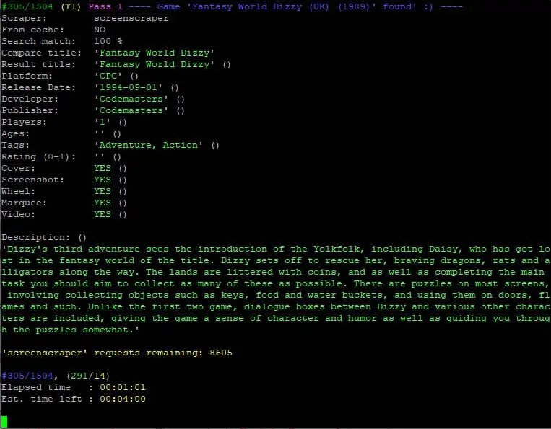This screenshot has height=429, width=551.
Task: Click the '100 %' search match value
Action: pos(108,41)
